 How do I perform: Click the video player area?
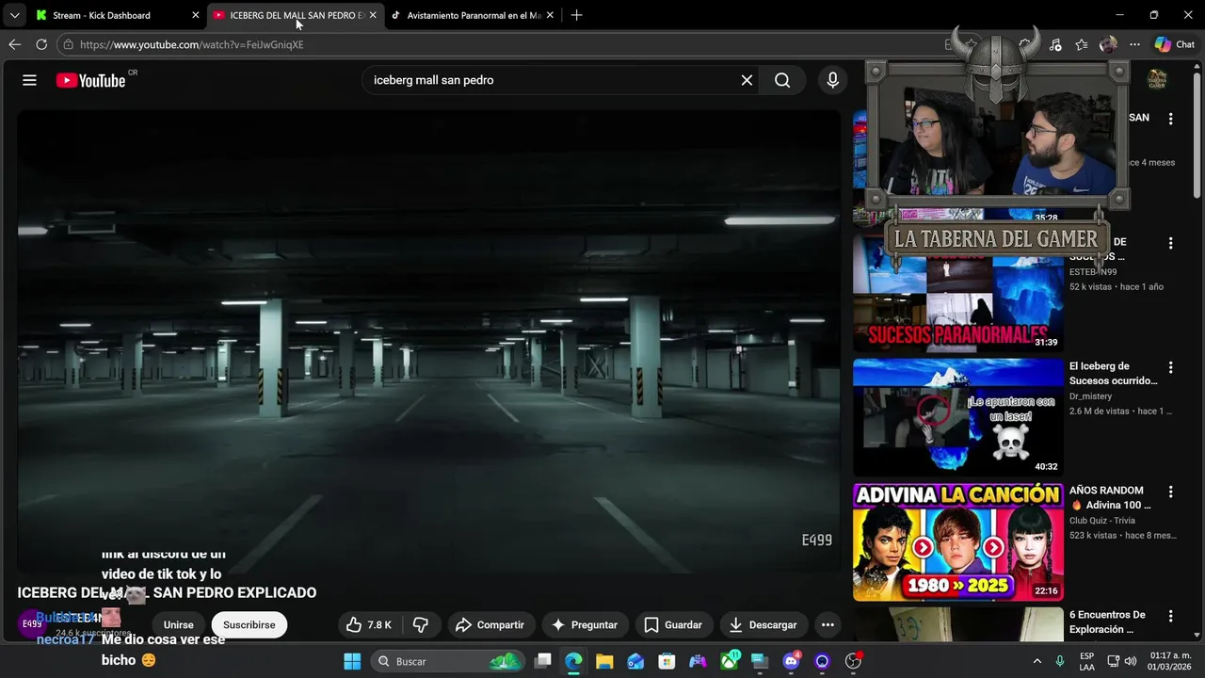428,342
